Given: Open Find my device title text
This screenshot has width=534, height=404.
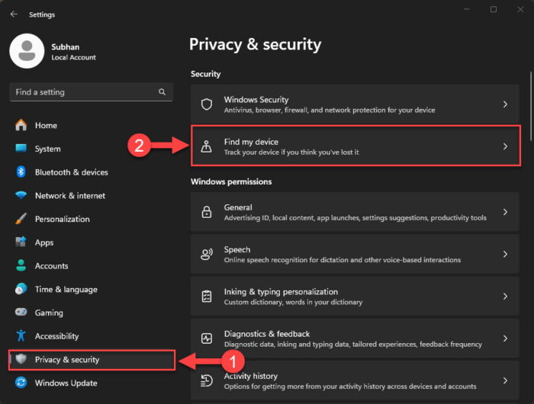Looking at the screenshot, I should coord(251,142).
